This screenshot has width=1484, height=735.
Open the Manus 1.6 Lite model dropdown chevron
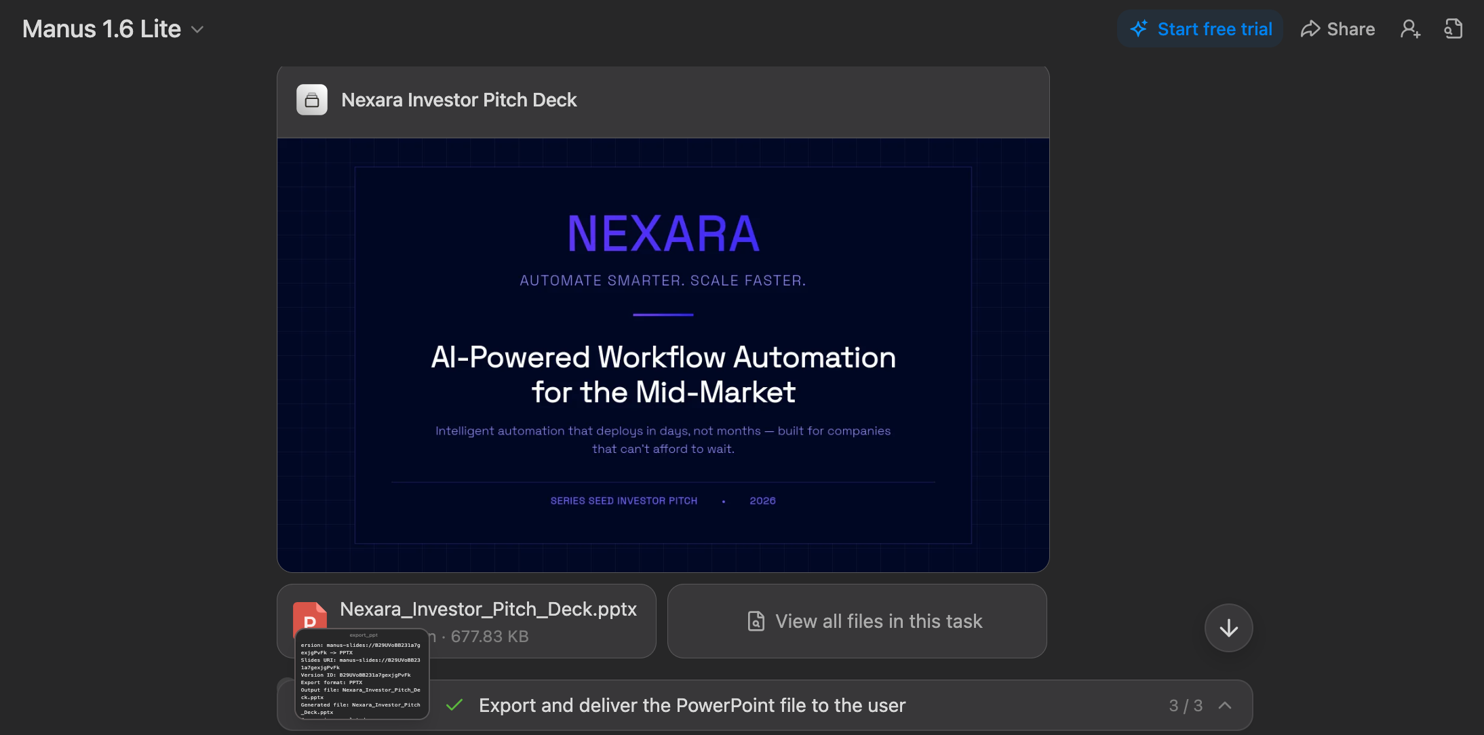(x=197, y=29)
